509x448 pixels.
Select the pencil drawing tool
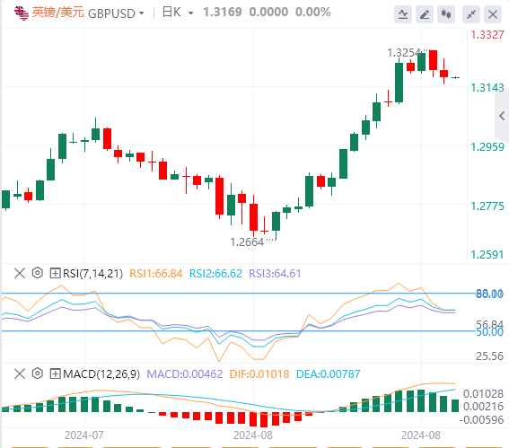[x=425, y=14]
